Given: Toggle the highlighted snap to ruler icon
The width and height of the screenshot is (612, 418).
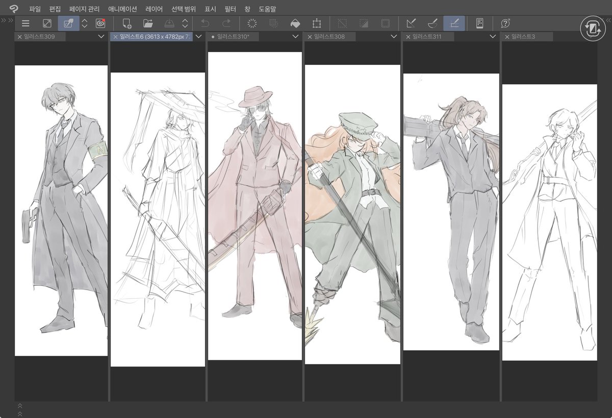Looking at the screenshot, I should tap(454, 23).
